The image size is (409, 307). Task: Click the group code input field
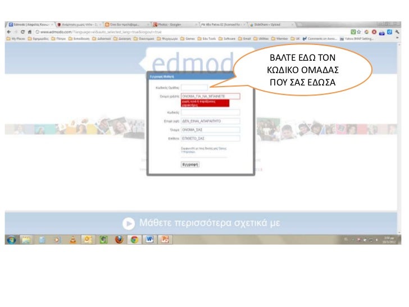[x=194, y=88]
